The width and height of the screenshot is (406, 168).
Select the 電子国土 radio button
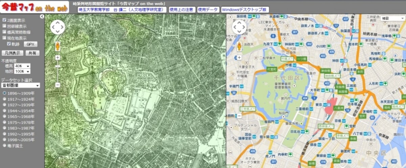(4, 145)
